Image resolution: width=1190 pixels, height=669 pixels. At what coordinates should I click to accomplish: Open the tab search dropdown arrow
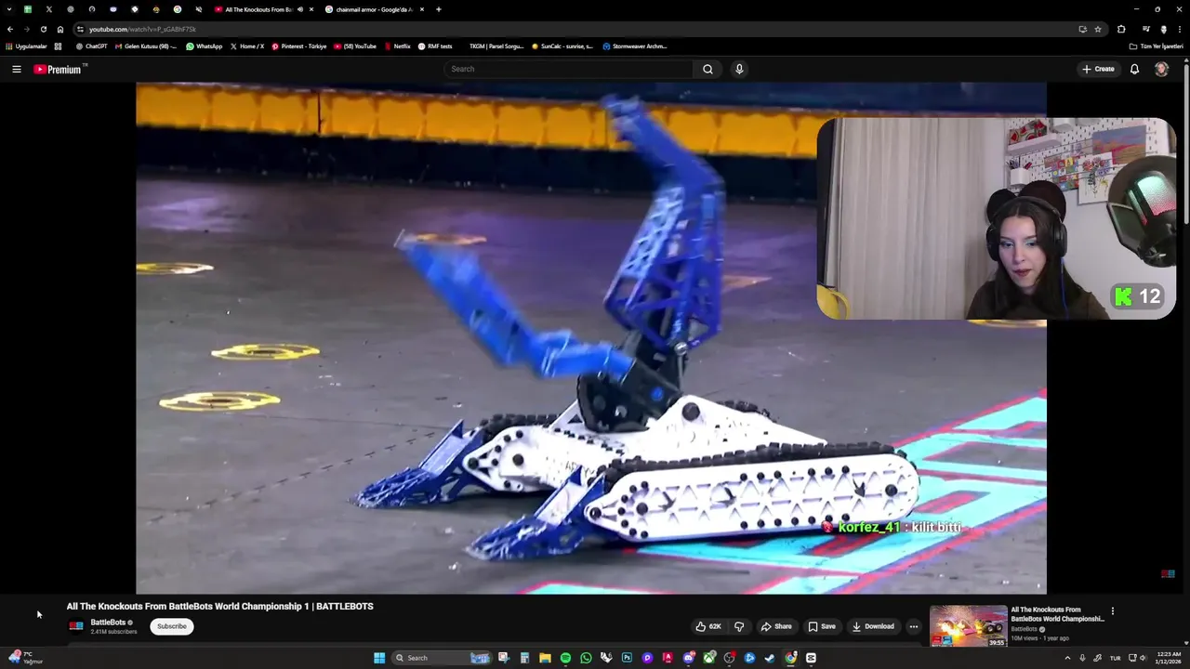pos(8,9)
